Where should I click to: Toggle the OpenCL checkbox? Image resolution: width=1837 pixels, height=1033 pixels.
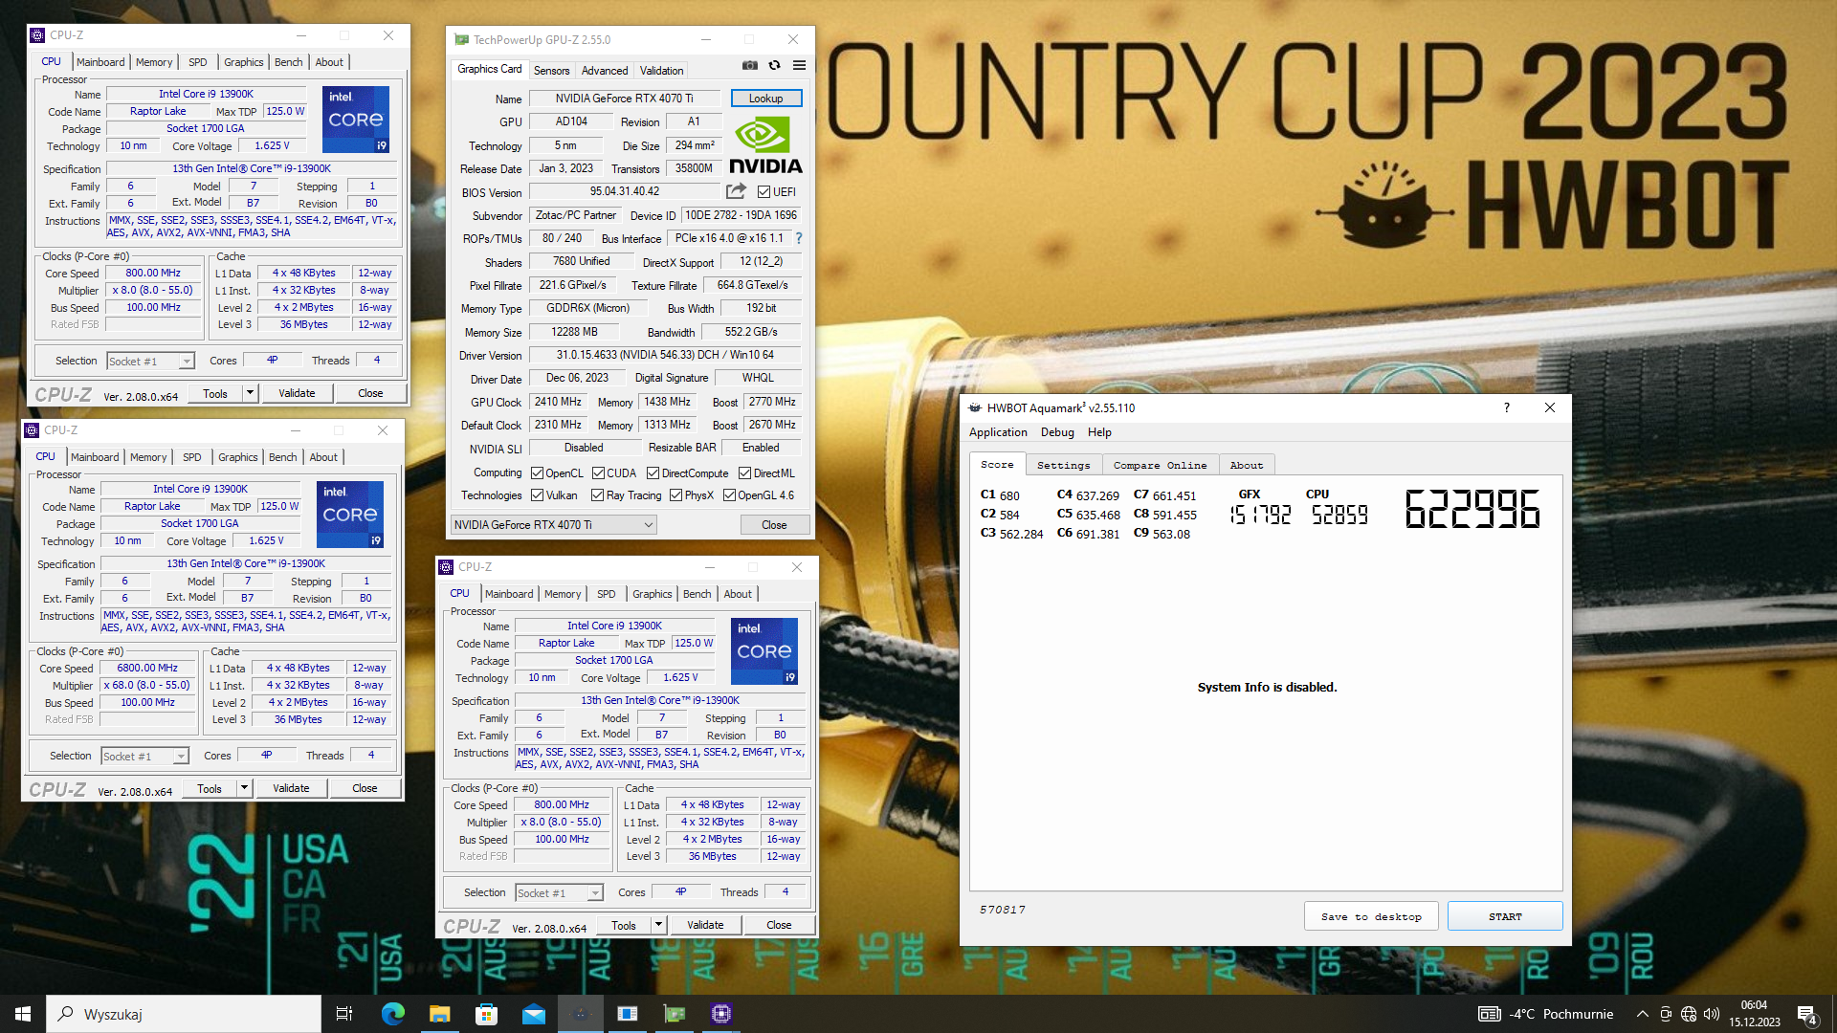click(x=538, y=473)
